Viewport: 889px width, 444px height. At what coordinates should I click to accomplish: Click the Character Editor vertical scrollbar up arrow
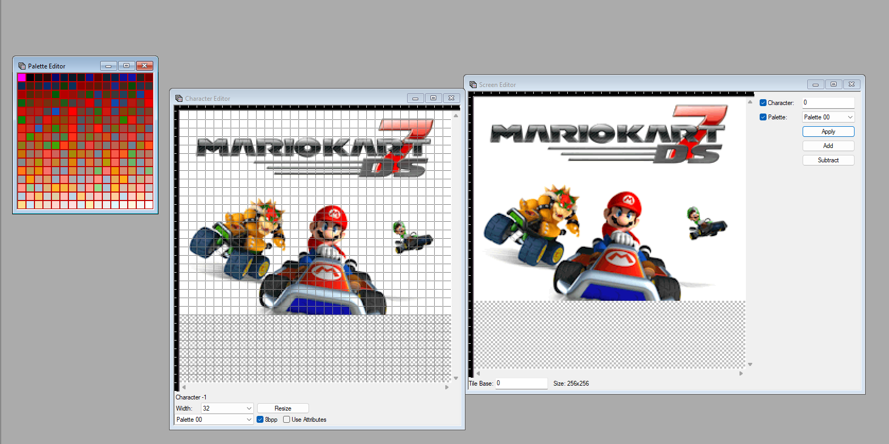[x=456, y=115]
